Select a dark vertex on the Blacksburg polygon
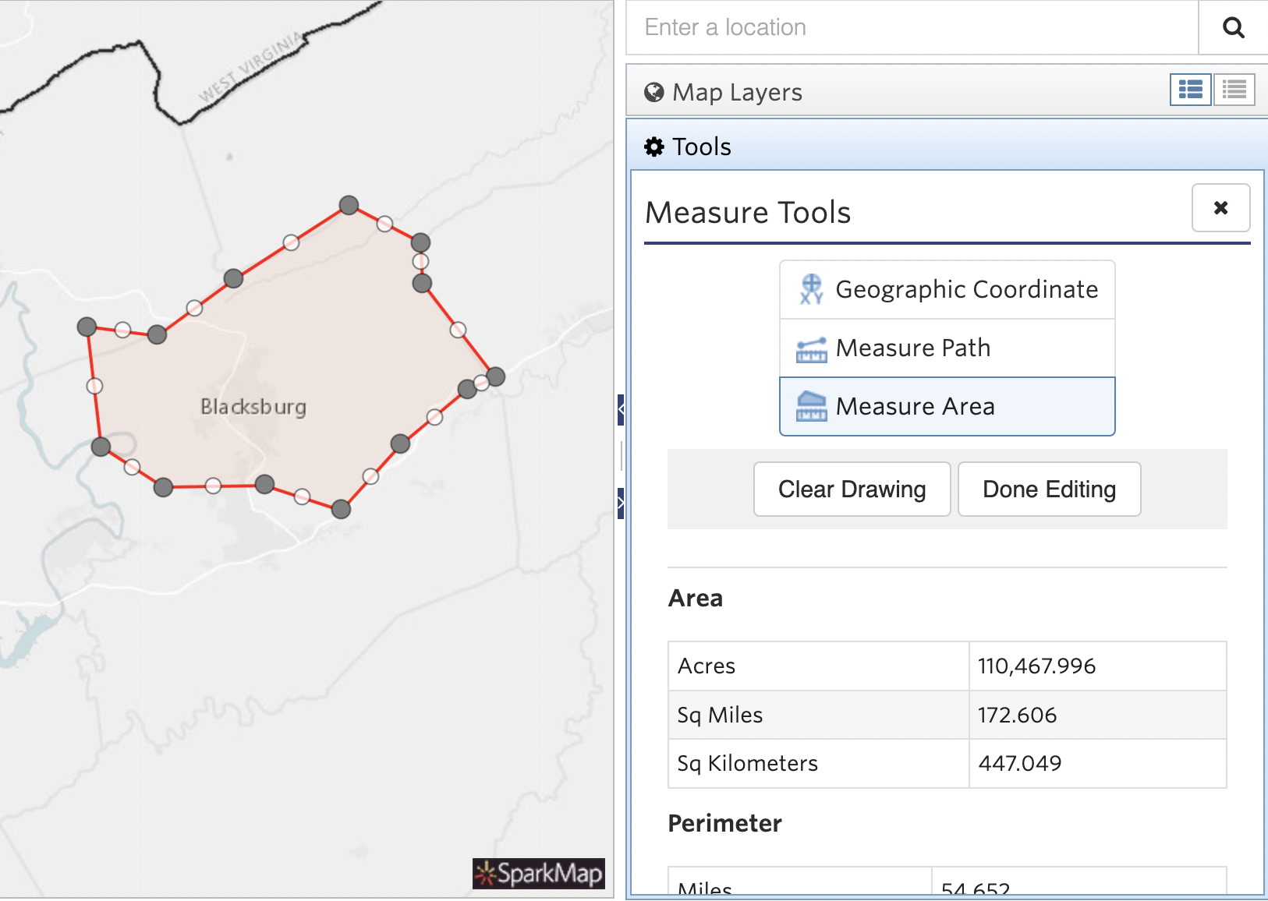Screen dimensions: 1268x901 pyautogui.click(x=349, y=205)
